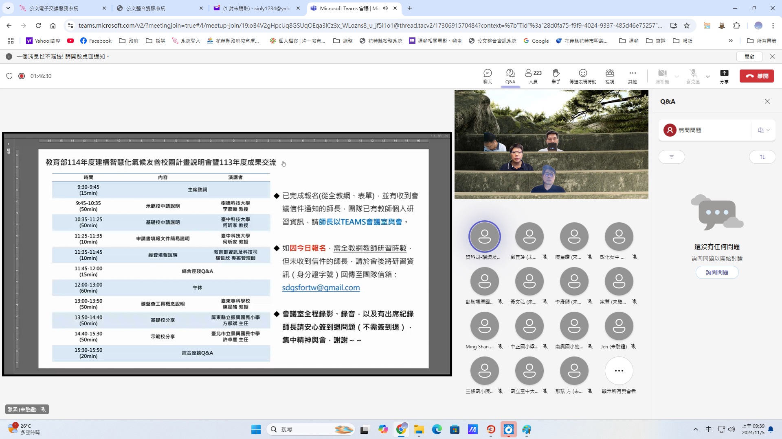782x439 pixels.
Task: Show all attendees via the ellipsis circle
Action: pos(619,371)
